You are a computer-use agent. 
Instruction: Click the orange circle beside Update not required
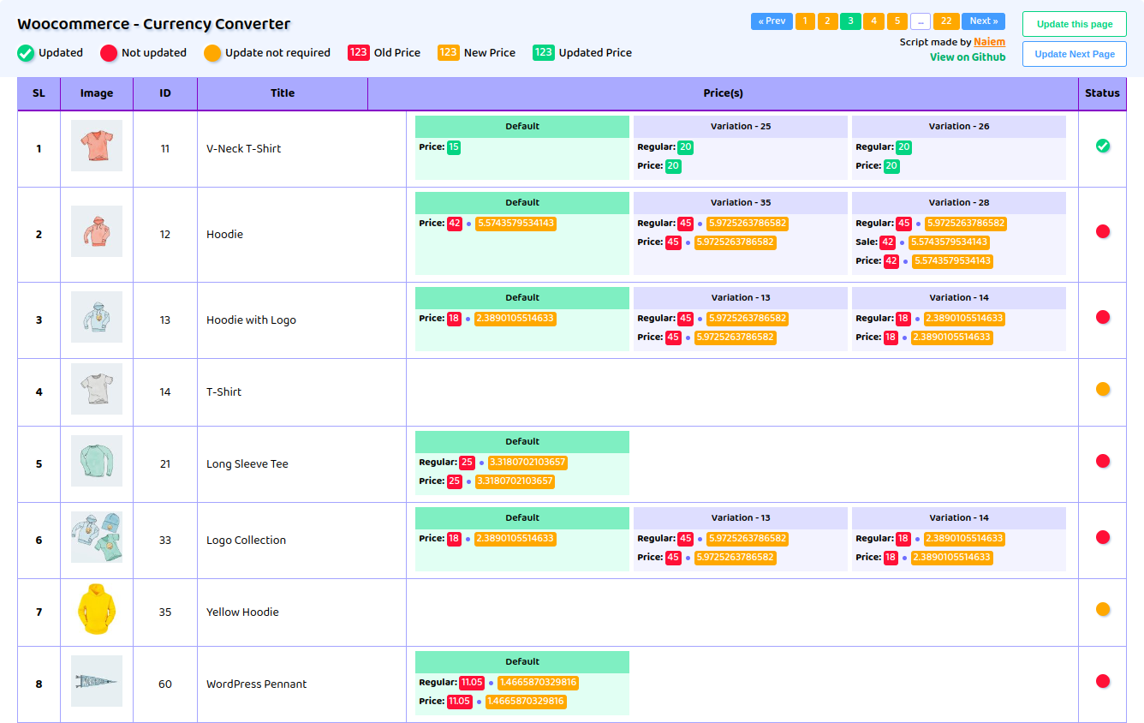212,52
